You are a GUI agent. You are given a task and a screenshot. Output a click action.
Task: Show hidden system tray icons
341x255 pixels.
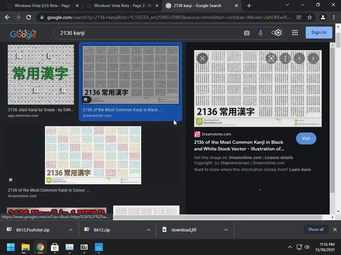(x=290, y=247)
